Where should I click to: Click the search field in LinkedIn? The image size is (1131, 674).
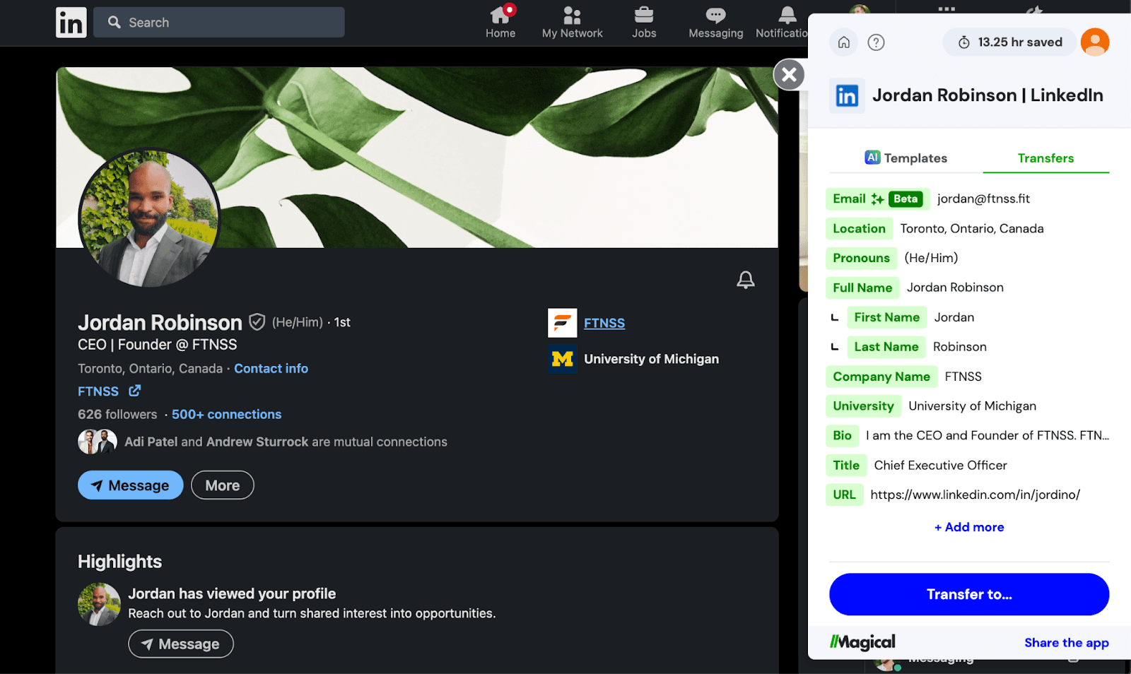point(219,23)
